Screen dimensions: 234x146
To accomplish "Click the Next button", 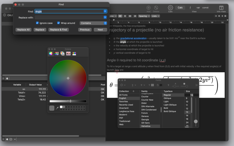I will point(100,30).
